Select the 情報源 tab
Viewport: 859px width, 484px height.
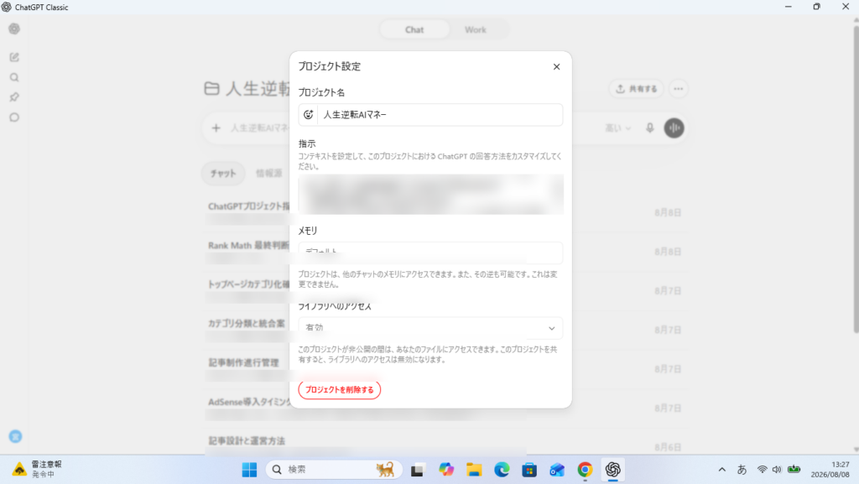pyautogui.click(x=268, y=173)
